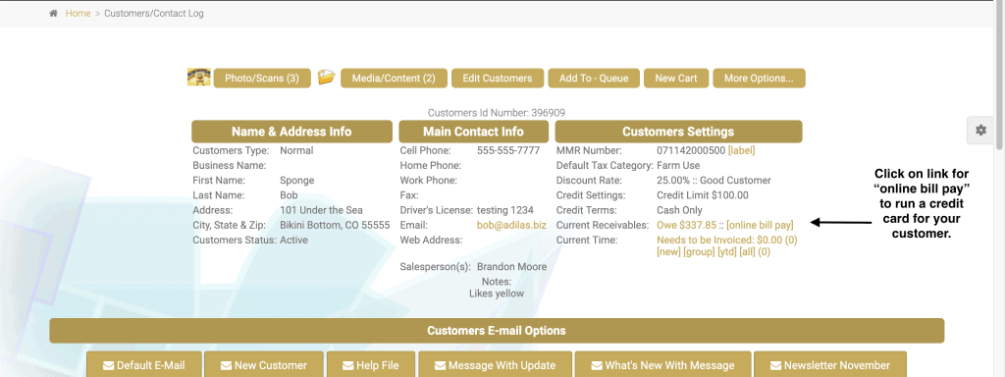Screen dimensions: 1005x377
Task: Click the 25.00% :: Good Customer value
Action: pos(714,181)
